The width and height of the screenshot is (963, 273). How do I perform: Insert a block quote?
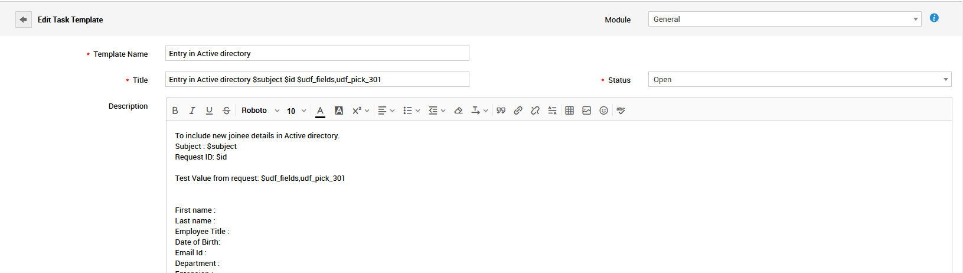click(x=501, y=110)
